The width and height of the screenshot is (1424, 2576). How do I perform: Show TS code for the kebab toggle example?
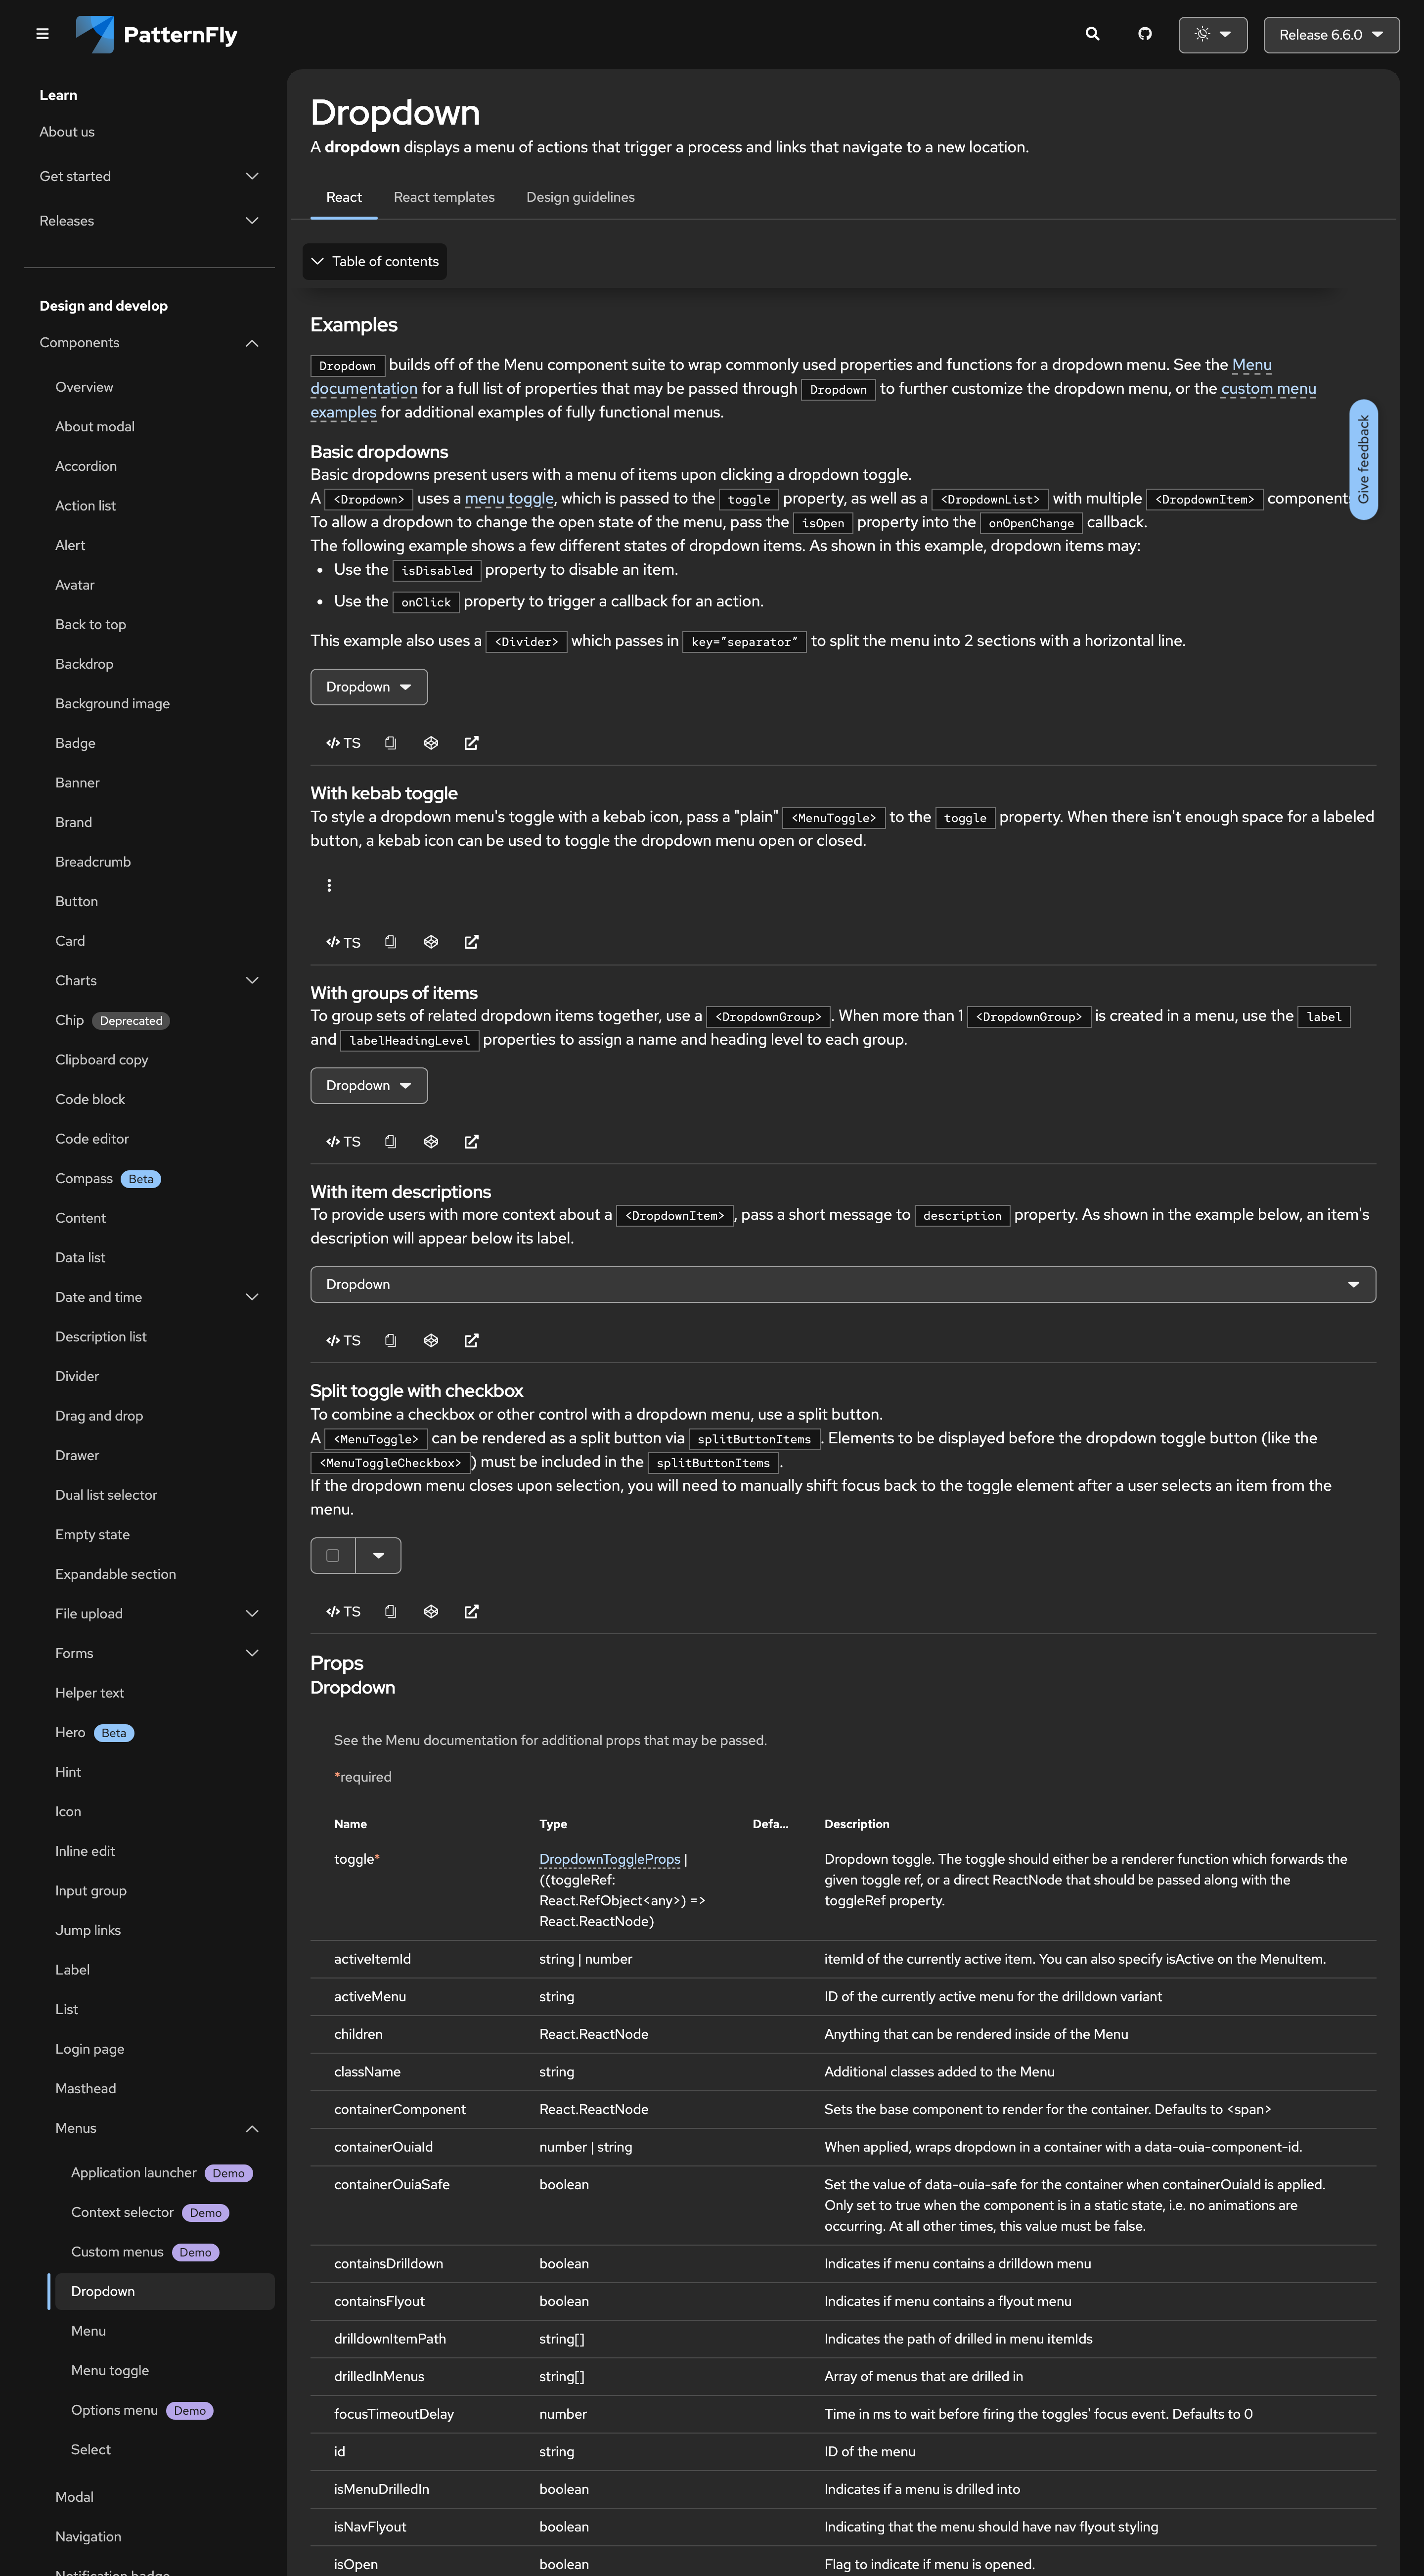tap(343, 942)
